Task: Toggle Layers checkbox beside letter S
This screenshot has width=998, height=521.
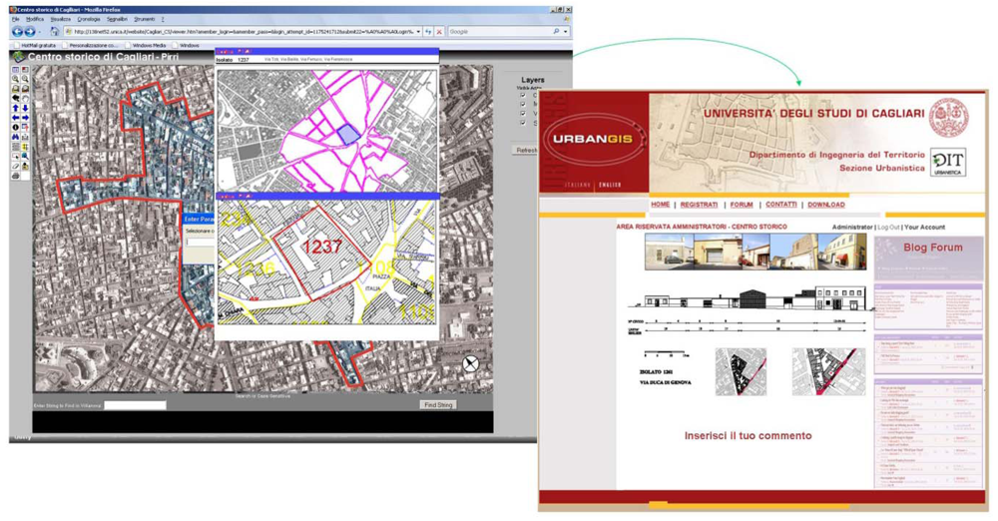Action: [523, 123]
